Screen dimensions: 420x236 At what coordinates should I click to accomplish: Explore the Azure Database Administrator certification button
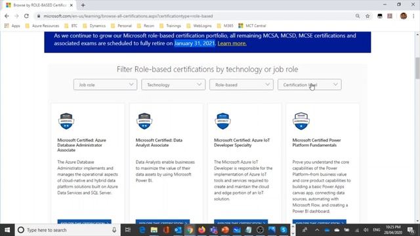click(x=85, y=222)
